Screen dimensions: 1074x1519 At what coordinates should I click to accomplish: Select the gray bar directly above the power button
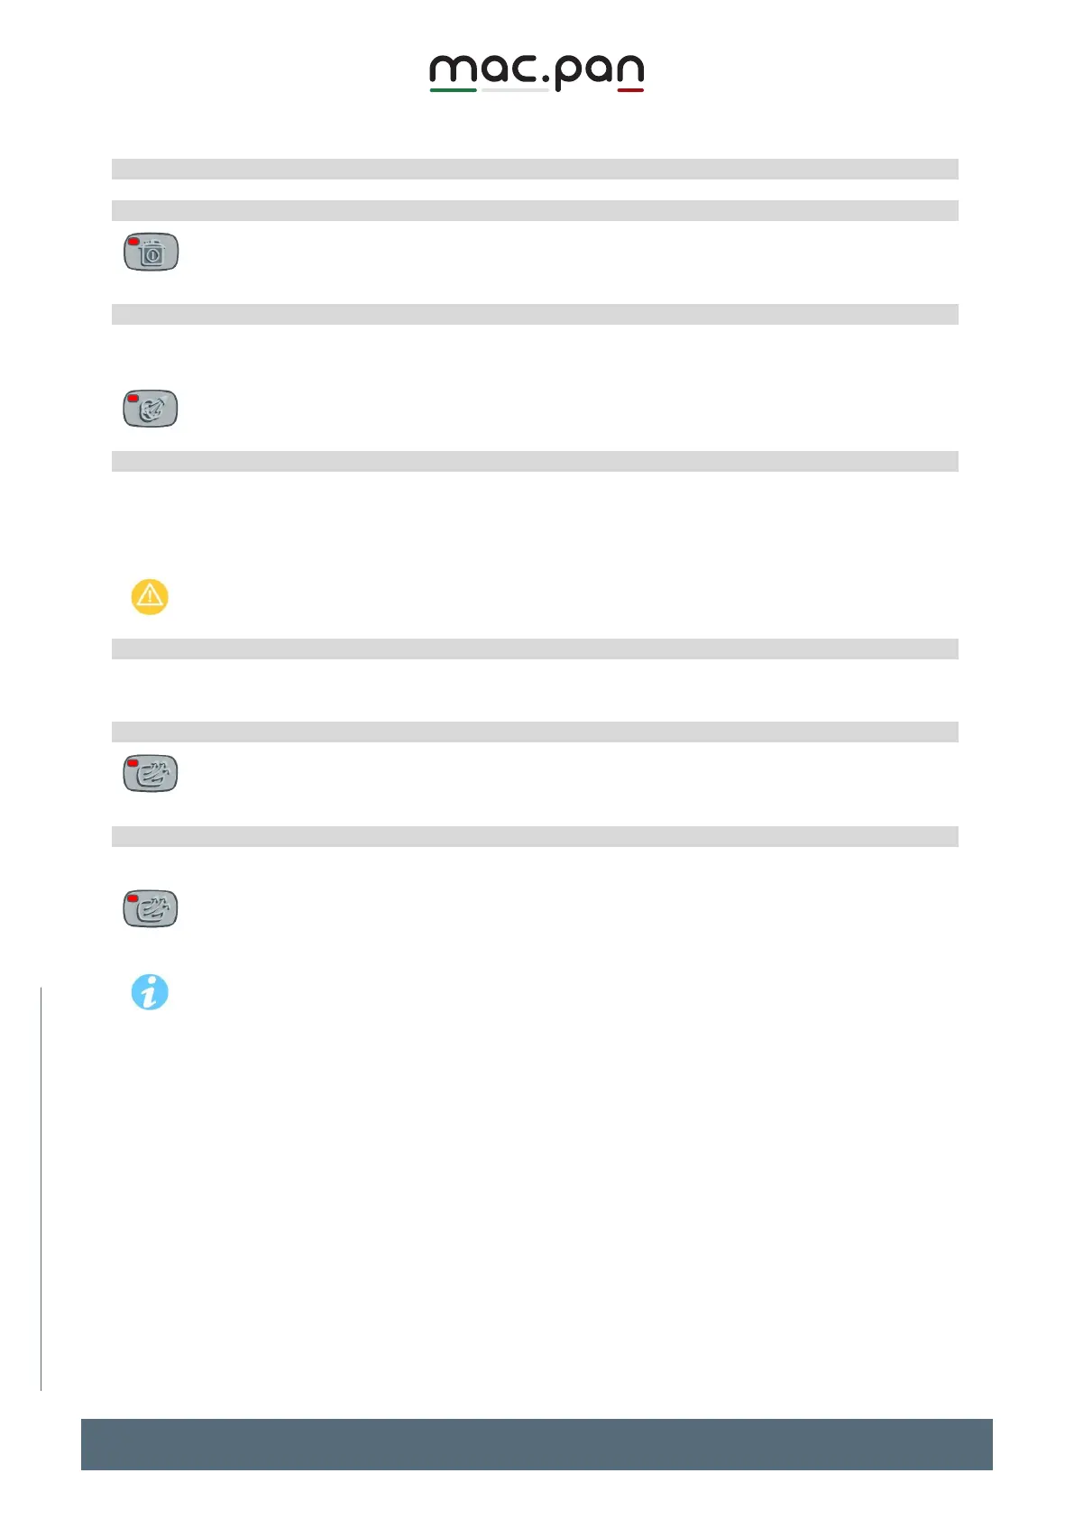534,210
